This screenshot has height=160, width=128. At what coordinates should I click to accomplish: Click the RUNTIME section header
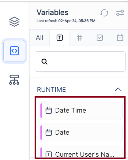coord(51,90)
